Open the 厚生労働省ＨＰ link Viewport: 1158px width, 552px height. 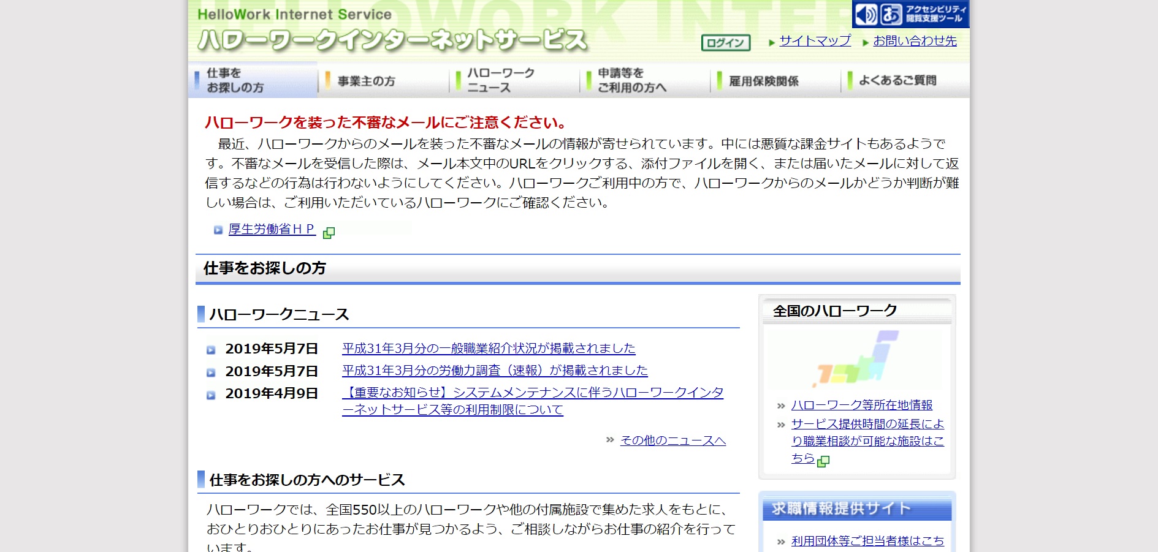[271, 229]
